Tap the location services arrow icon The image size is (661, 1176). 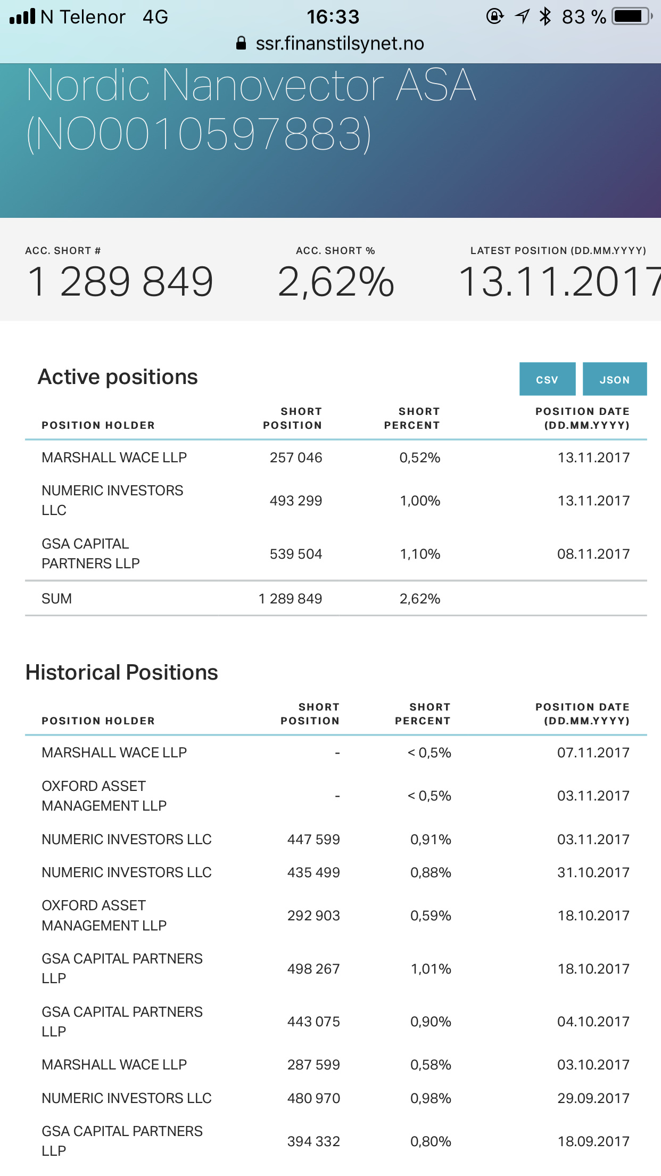coord(522,17)
